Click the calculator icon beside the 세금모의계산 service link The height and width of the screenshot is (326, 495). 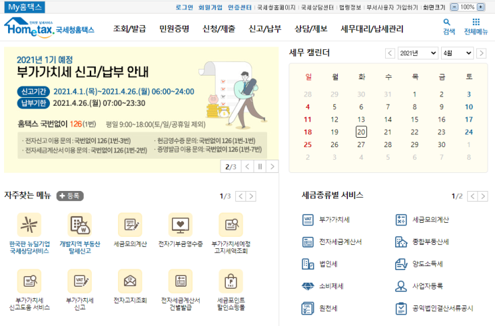401,220
